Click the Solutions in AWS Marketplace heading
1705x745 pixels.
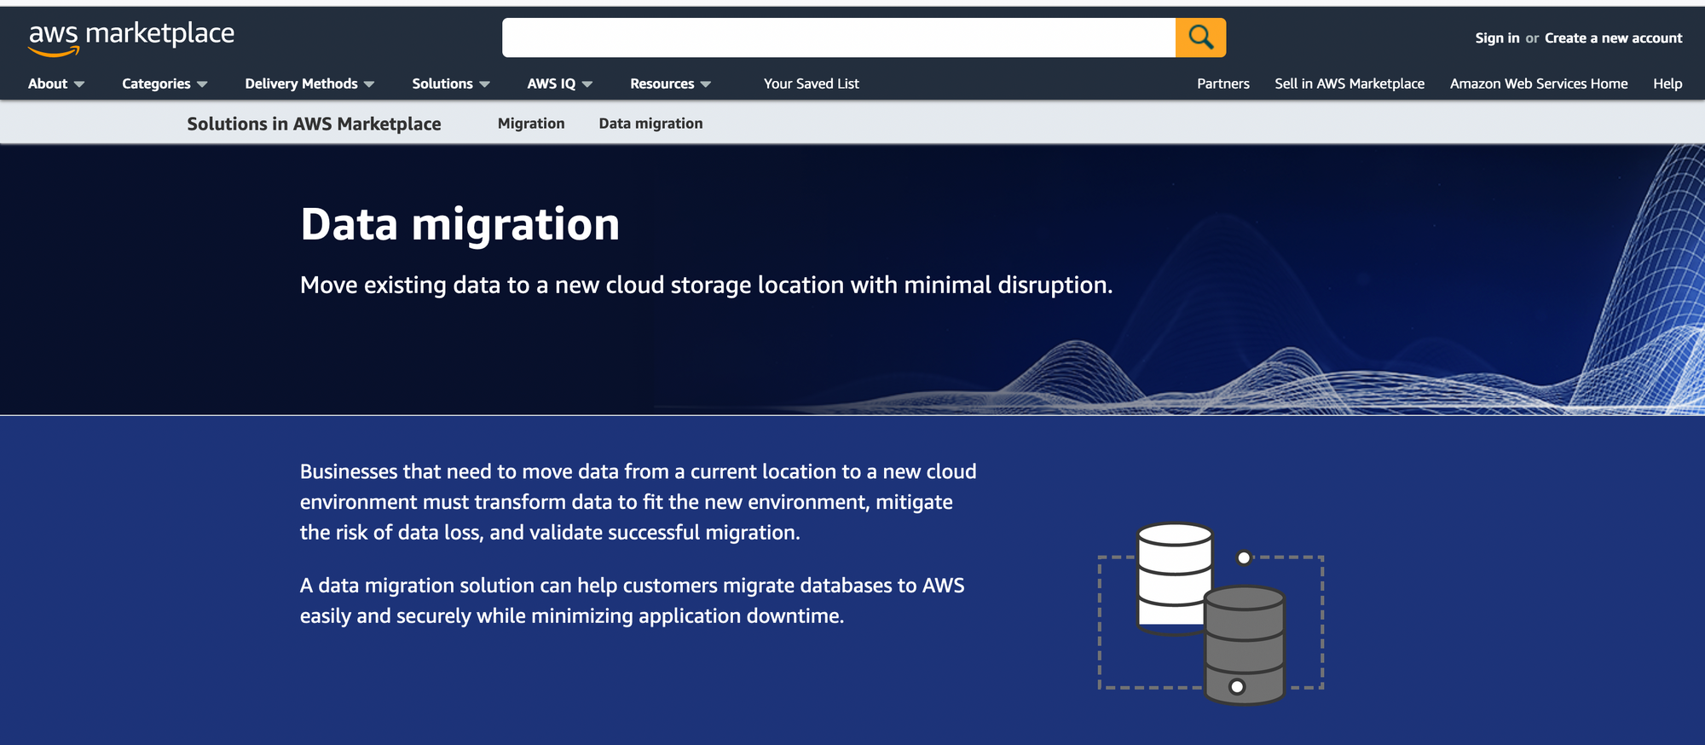pyautogui.click(x=314, y=124)
